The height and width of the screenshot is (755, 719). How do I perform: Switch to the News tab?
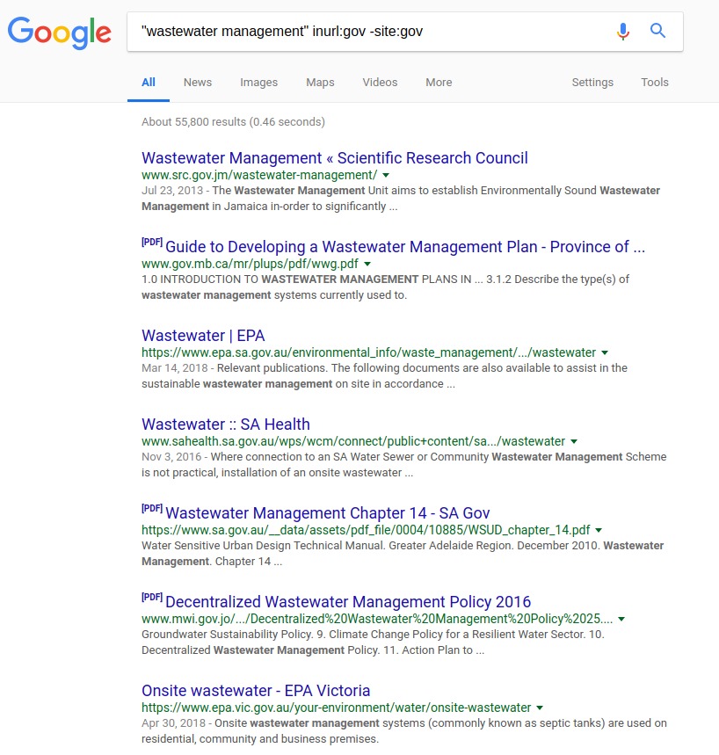coord(198,83)
